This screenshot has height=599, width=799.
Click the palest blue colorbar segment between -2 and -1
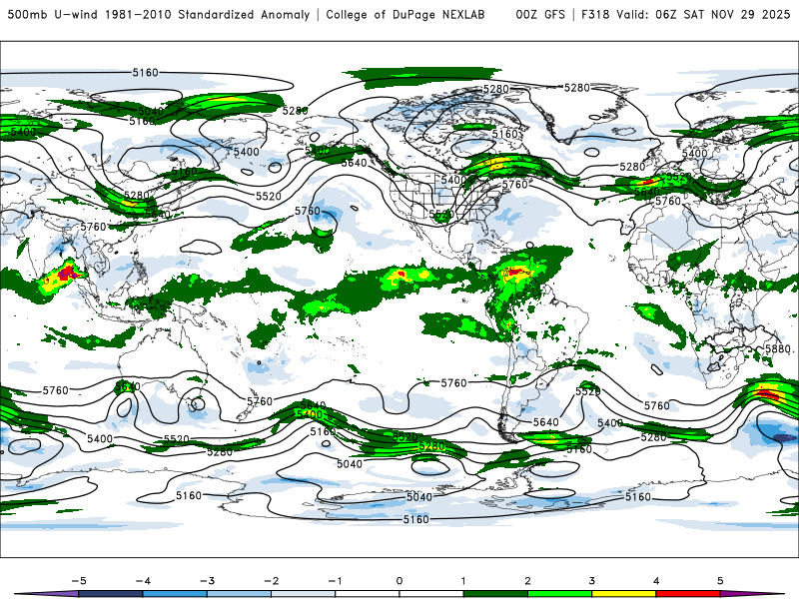(x=304, y=594)
